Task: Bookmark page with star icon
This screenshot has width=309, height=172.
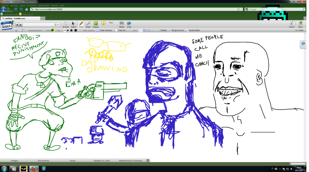Action: pos(238,9)
